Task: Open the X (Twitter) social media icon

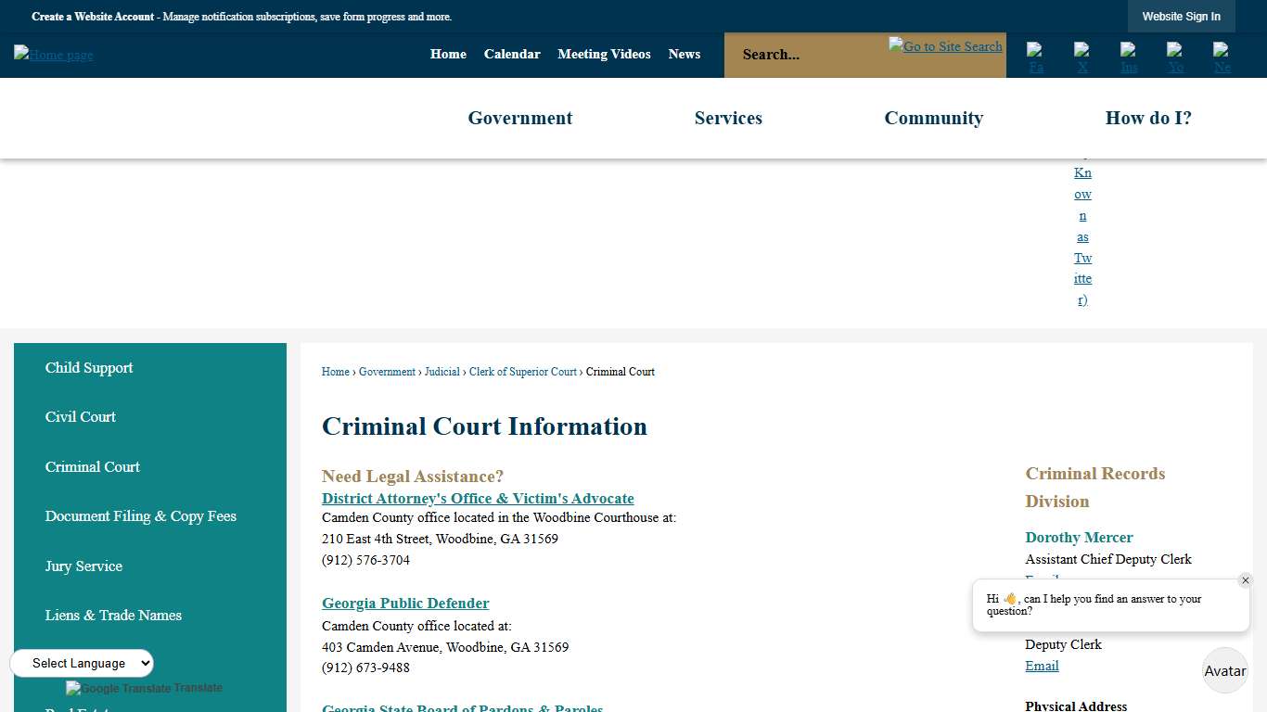Action: [x=1082, y=55]
